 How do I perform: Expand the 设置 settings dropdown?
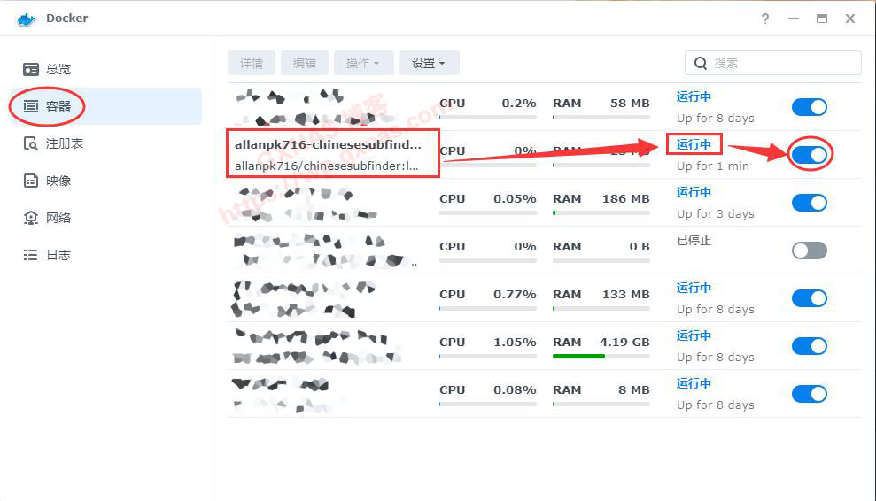pyautogui.click(x=429, y=63)
